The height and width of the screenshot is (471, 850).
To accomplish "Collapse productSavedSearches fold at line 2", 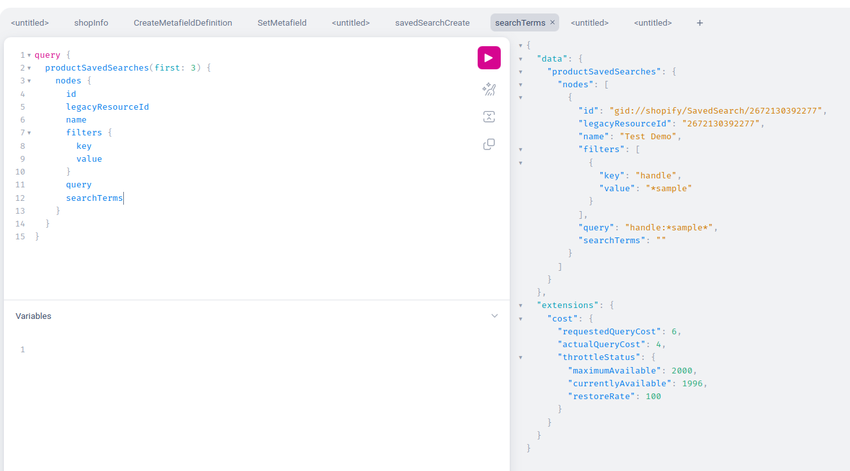I will tap(30, 68).
